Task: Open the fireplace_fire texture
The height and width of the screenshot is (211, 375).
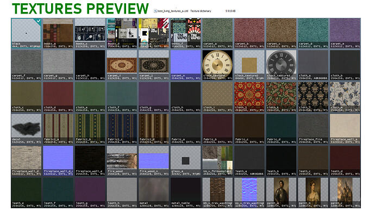Action: tap(313, 129)
